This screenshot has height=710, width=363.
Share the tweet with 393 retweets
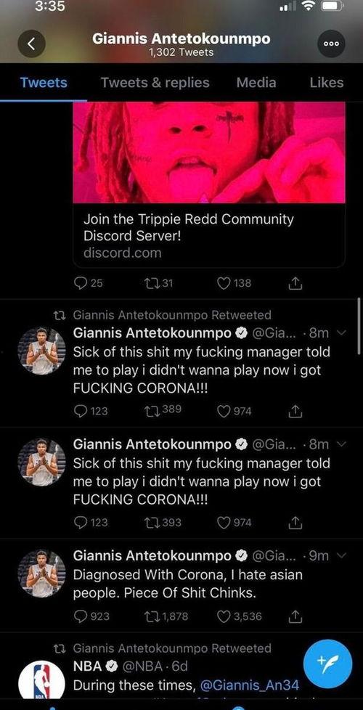(x=295, y=523)
